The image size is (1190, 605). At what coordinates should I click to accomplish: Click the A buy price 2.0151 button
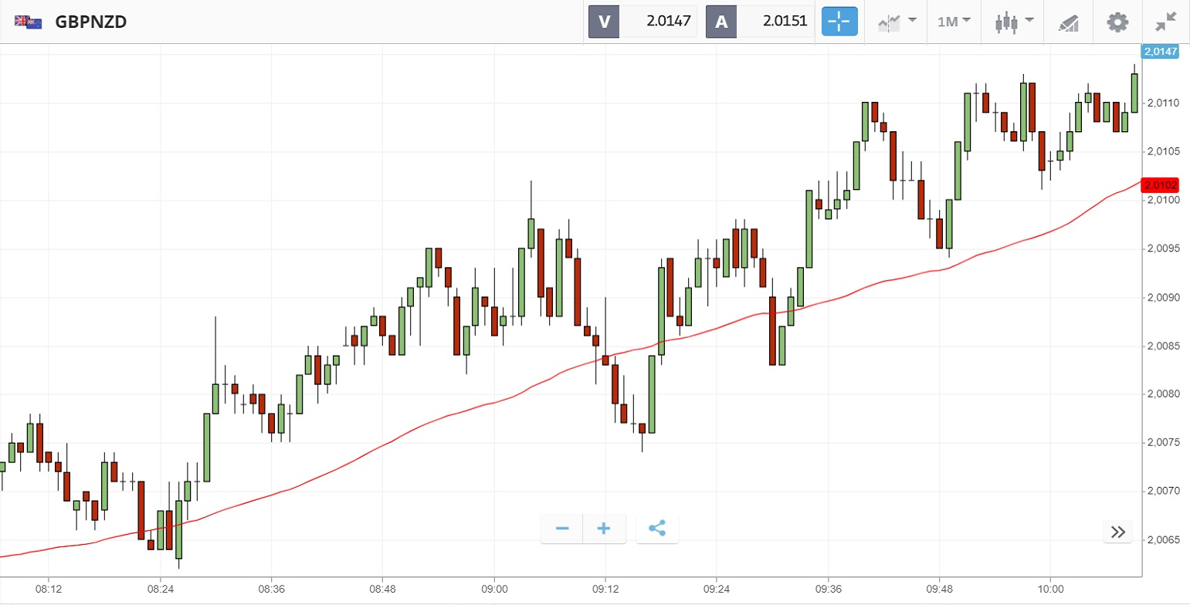click(760, 22)
